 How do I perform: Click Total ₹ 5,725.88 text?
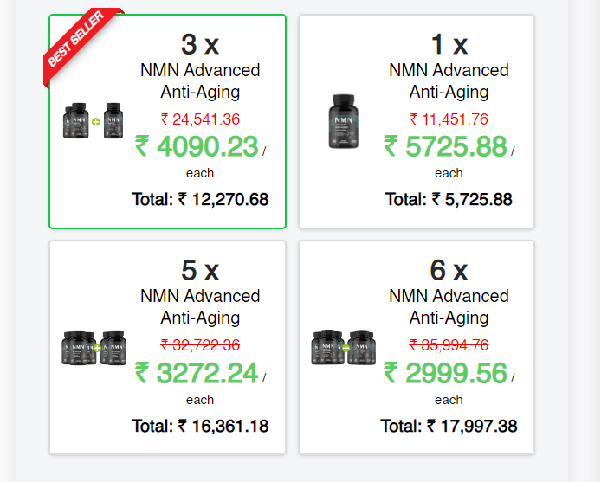(449, 199)
